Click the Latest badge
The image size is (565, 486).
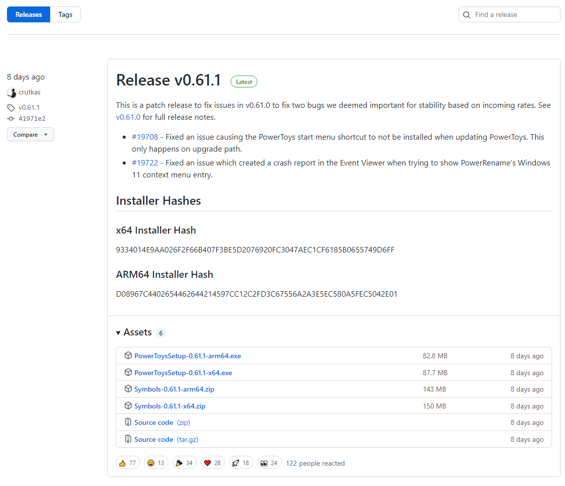click(x=244, y=82)
